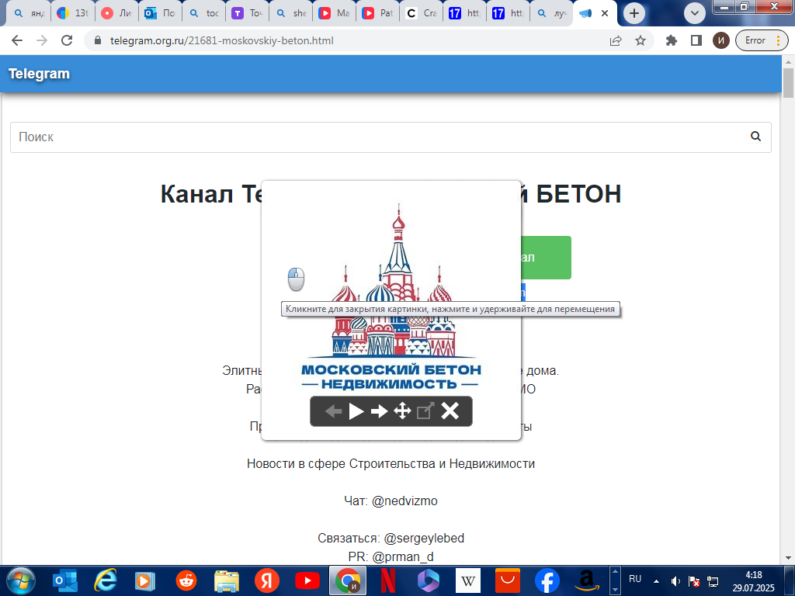795x596 pixels.
Task: Close the active Telegram tab
Action: 604,13
